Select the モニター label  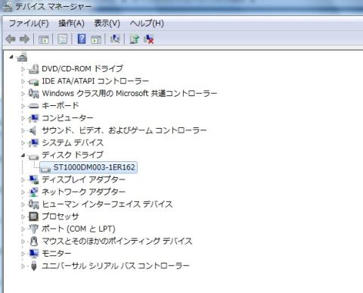click(57, 254)
